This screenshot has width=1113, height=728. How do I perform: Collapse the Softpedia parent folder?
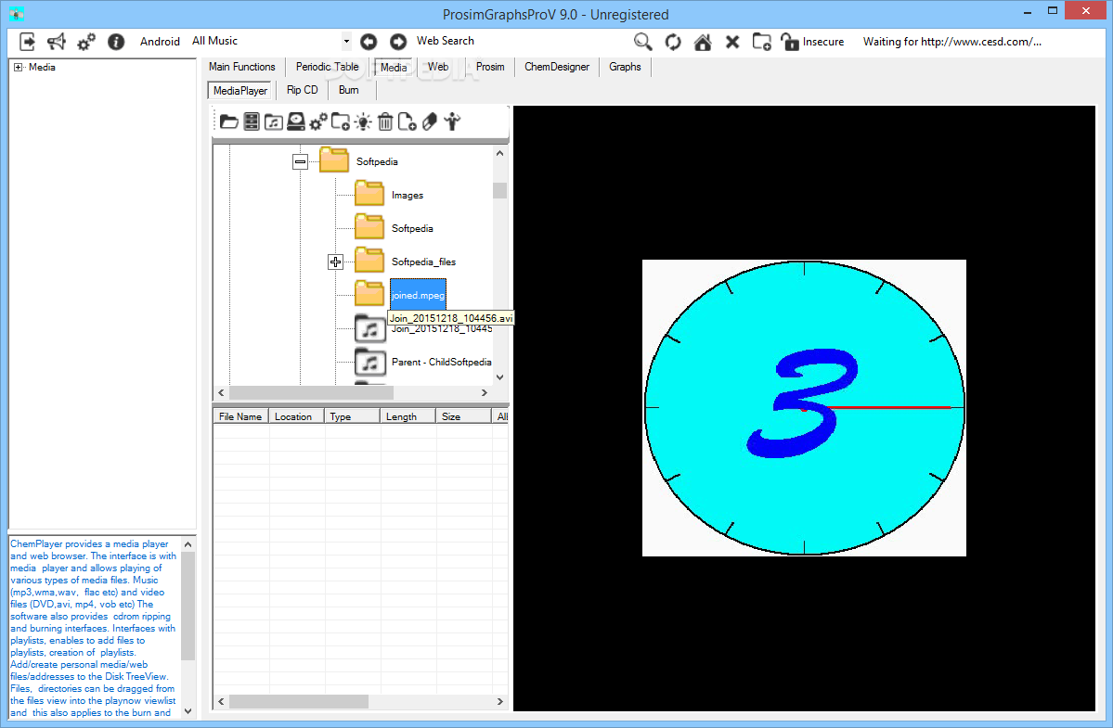[300, 162]
